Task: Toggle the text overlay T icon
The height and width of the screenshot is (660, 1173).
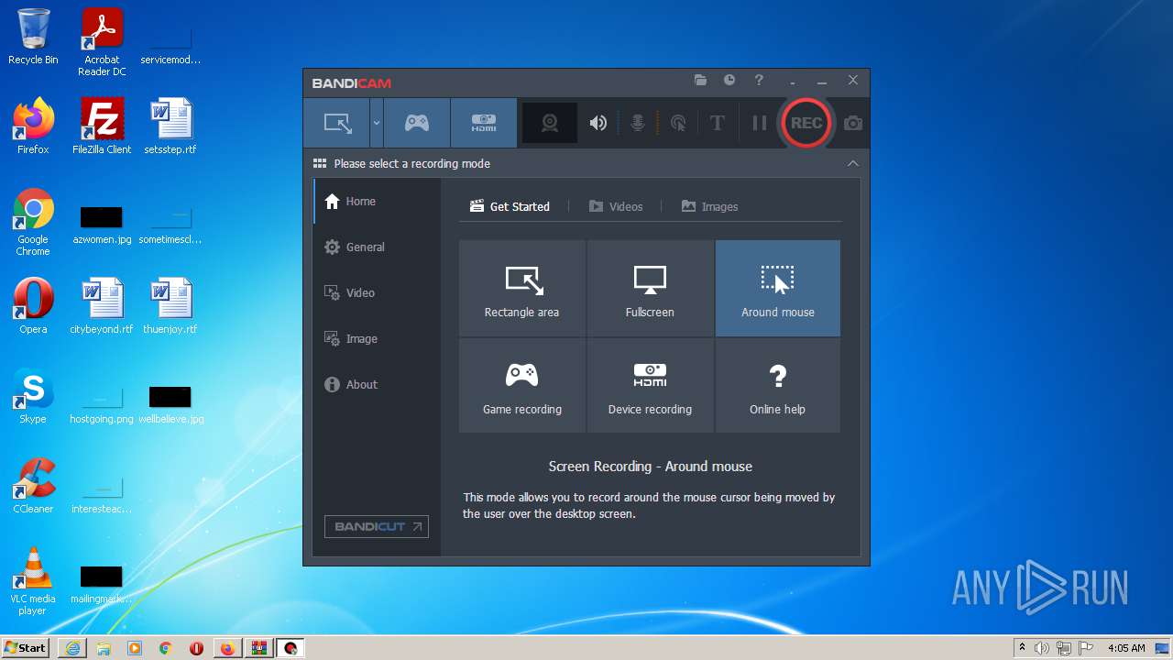Action: tap(718, 123)
